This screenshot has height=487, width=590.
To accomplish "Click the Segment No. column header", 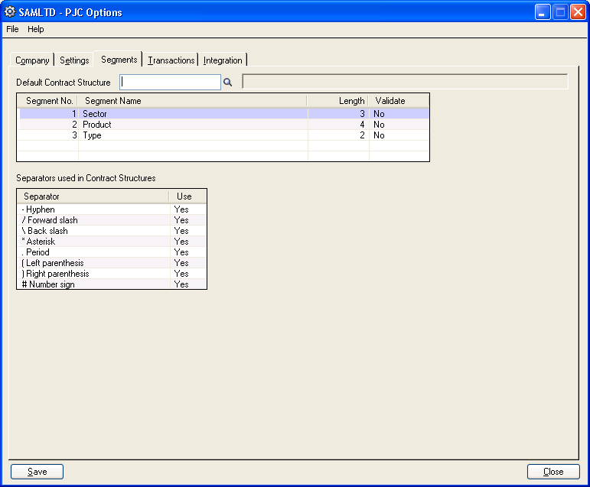I will click(47, 101).
